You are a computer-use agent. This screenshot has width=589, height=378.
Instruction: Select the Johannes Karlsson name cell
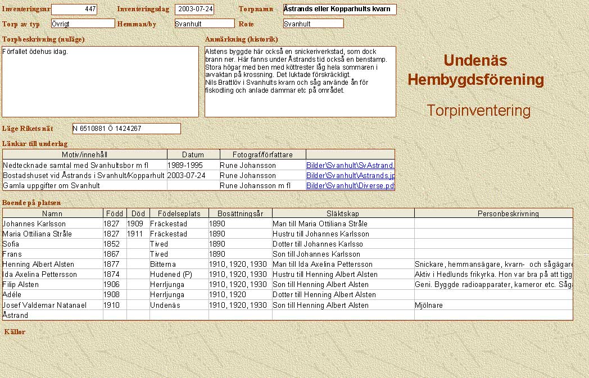(52, 224)
